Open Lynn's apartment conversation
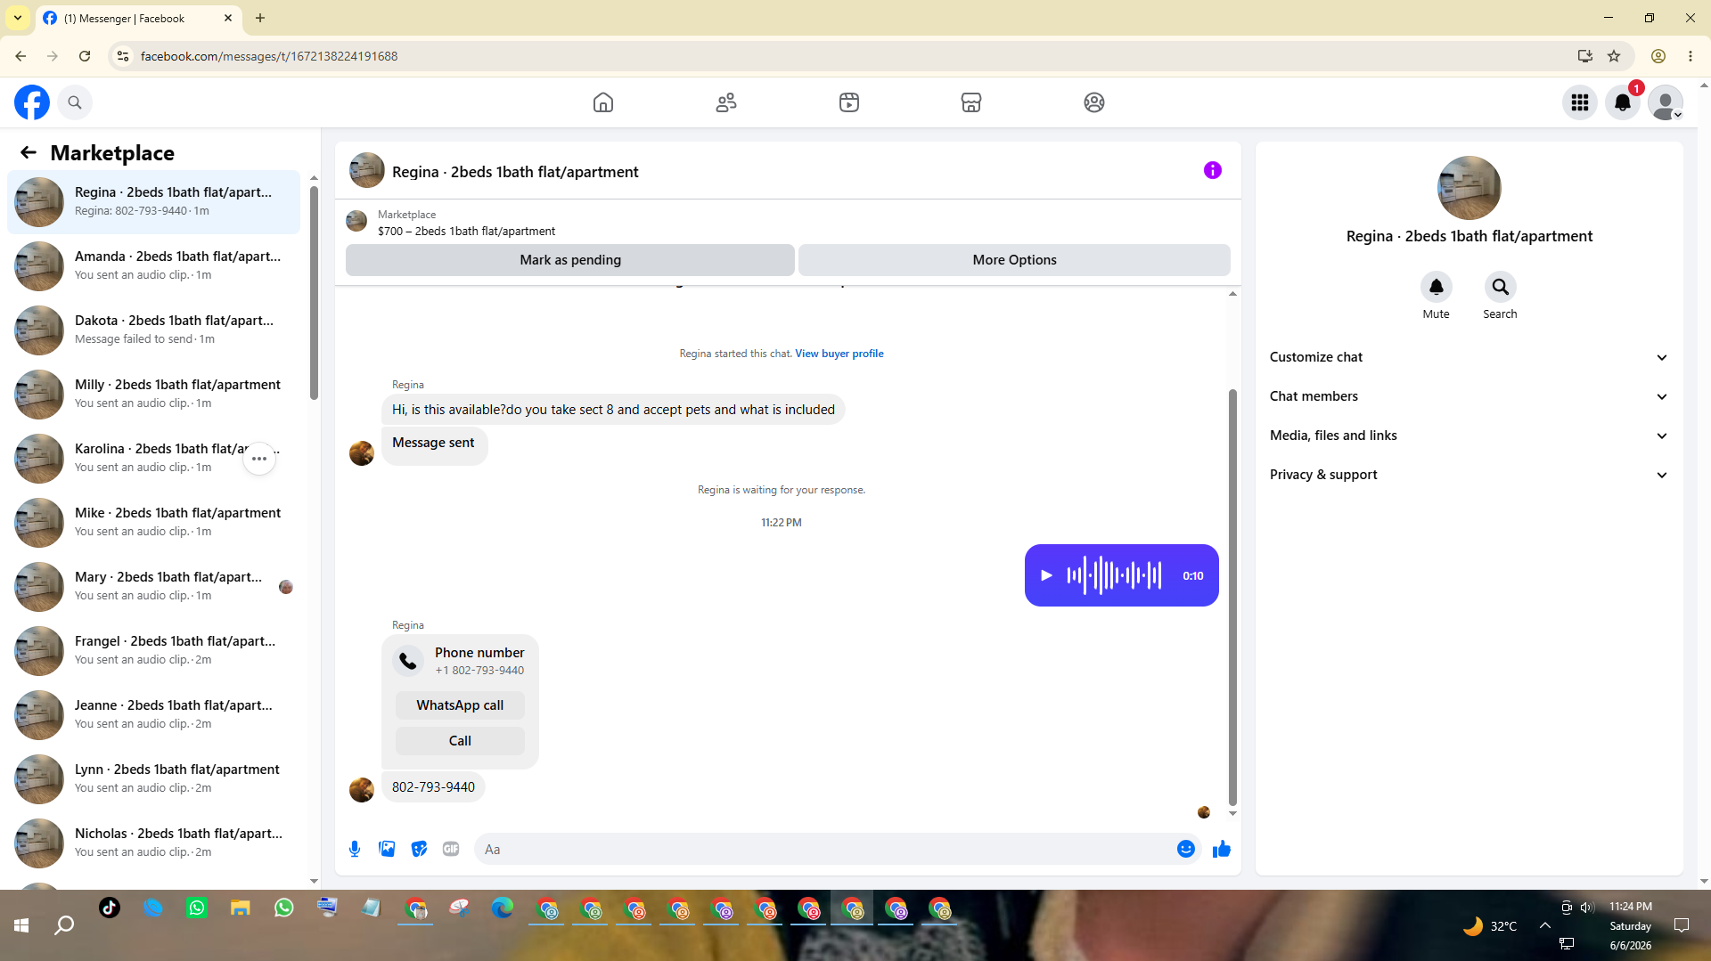The image size is (1711, 961). pyautogui.click(x=153, y=778)
